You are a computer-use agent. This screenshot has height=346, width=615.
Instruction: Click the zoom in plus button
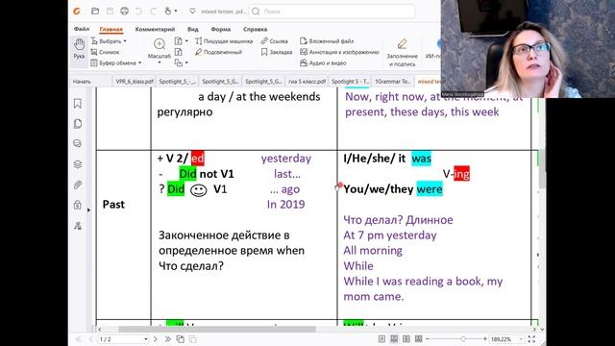pyautogui.click(x=485, y=339)
